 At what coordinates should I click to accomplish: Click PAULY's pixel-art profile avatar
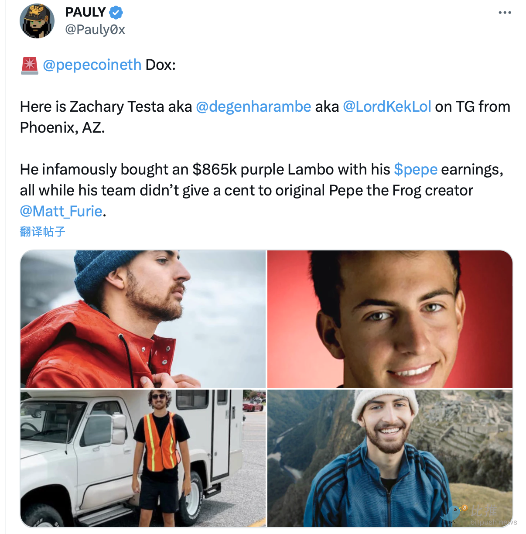(37, 21)
